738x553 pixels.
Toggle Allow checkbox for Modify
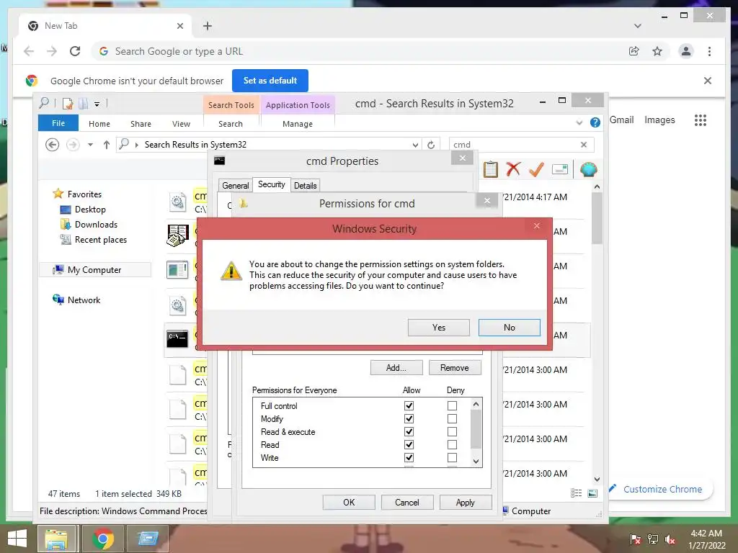[409, 418]
